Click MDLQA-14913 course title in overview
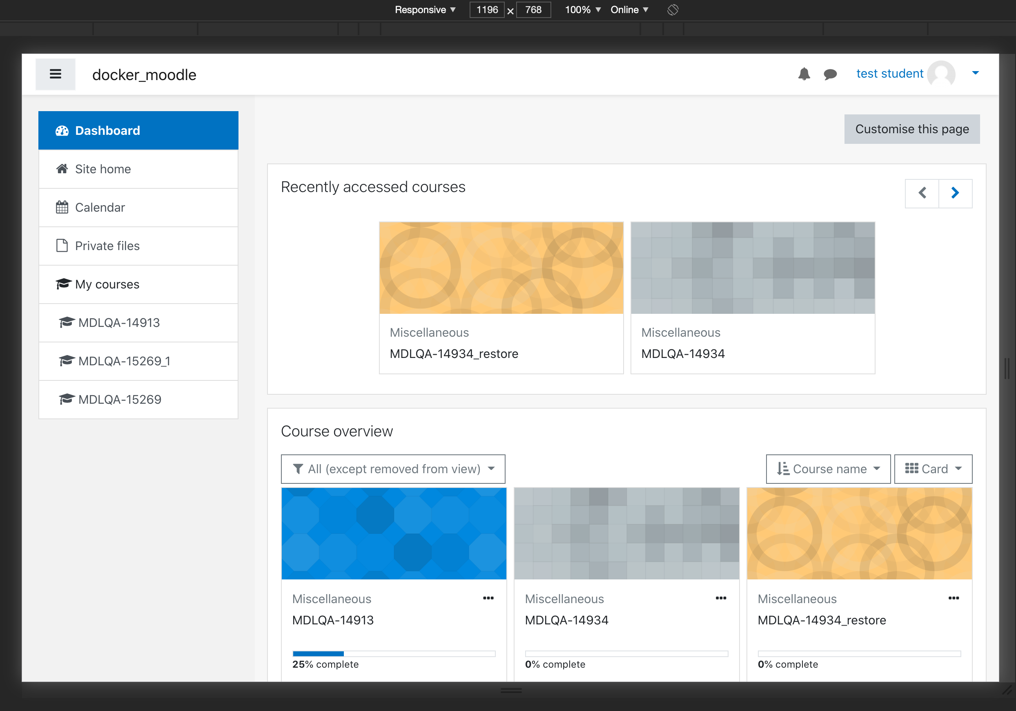This screenshot has width=1016, height=711. click(333, 621)
